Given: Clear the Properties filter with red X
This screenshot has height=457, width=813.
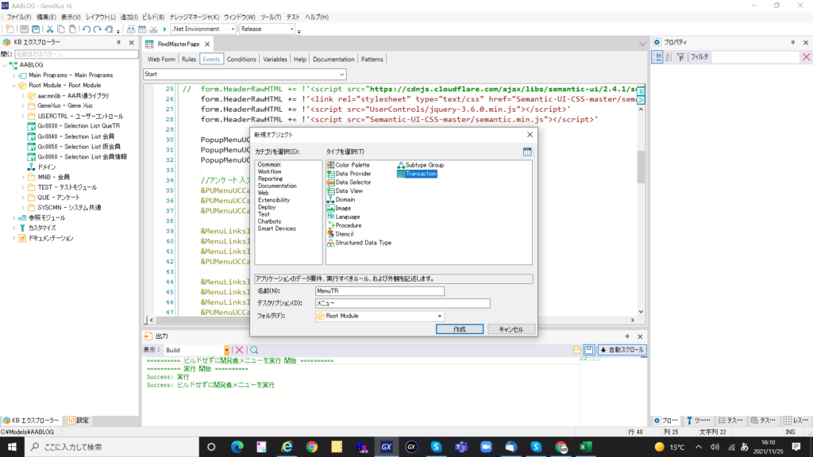Looking at the screenshot, I should pyautogui.click(x=807, y=57).
